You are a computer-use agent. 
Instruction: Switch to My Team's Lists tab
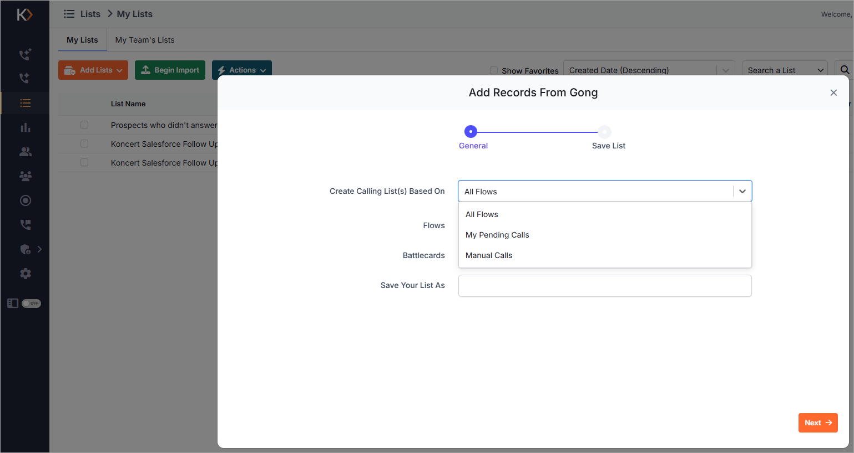click(145, 40)
